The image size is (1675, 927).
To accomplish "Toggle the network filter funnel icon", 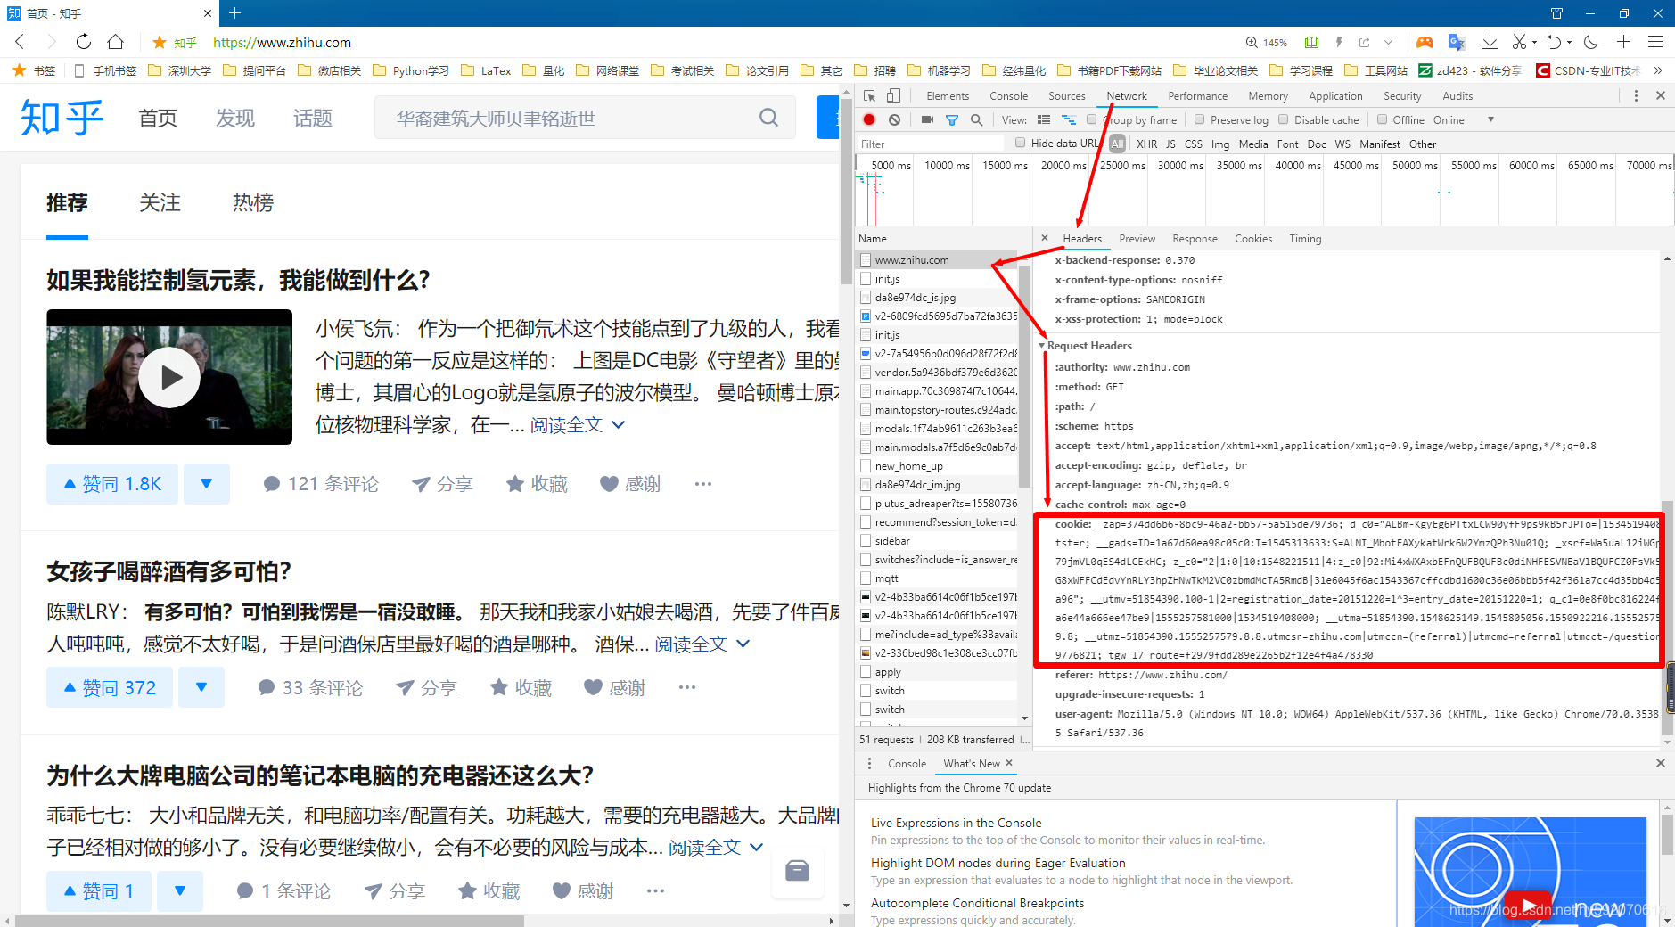I will [x=952, y=119].
